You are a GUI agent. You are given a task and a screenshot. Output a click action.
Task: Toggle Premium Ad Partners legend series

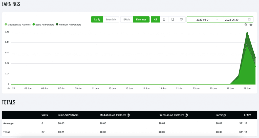pos(69,24)
